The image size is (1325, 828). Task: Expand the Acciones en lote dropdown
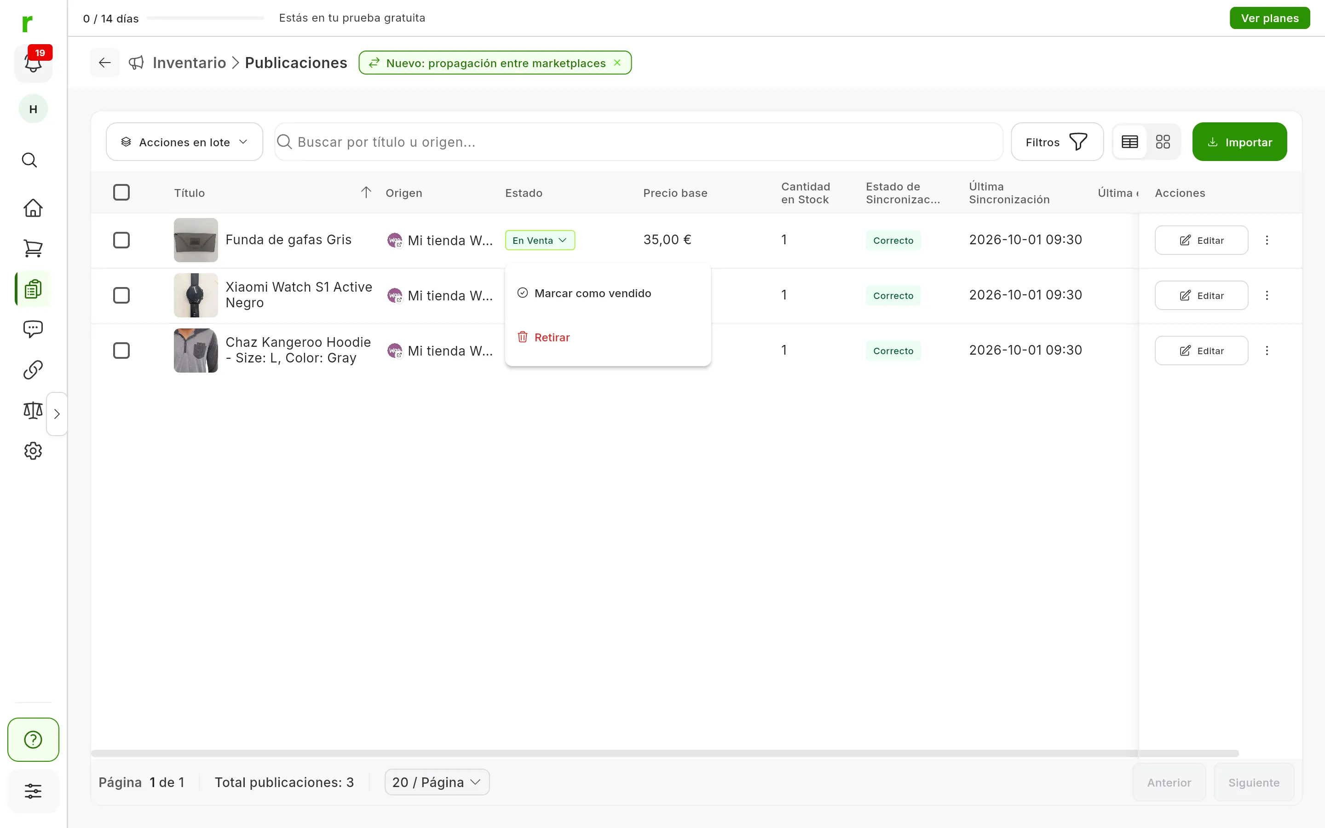click(184, 142)
